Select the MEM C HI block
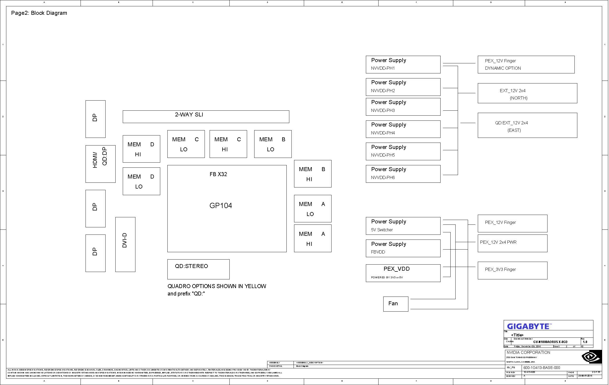This screenshot has height=385, width=609. pyautogui.click(x=228, y=144)
